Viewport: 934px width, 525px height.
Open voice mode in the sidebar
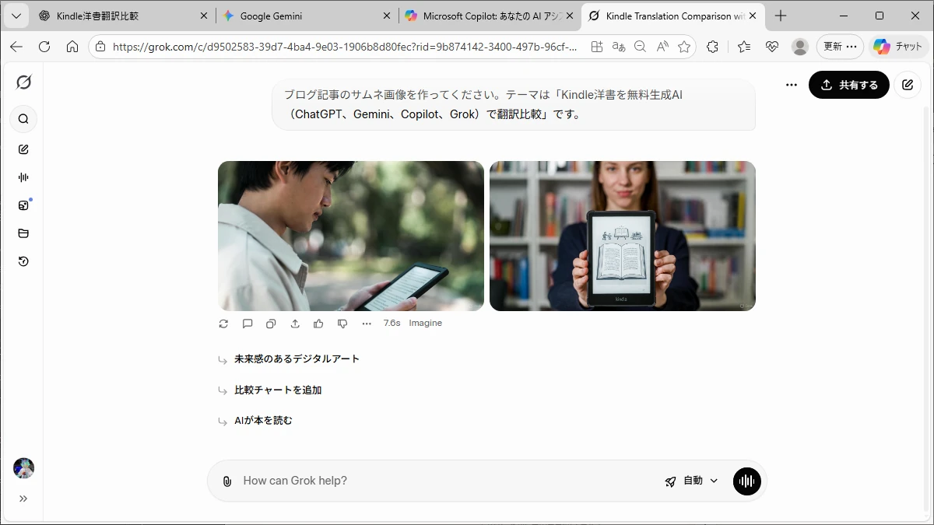[x=23, y=177]
